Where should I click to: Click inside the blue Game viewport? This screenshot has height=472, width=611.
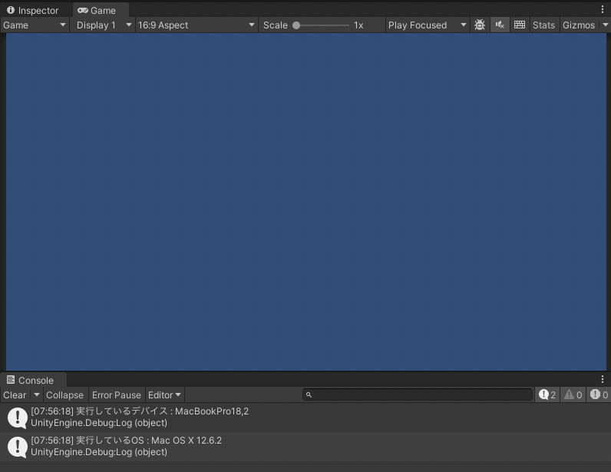tap(306, 202)
